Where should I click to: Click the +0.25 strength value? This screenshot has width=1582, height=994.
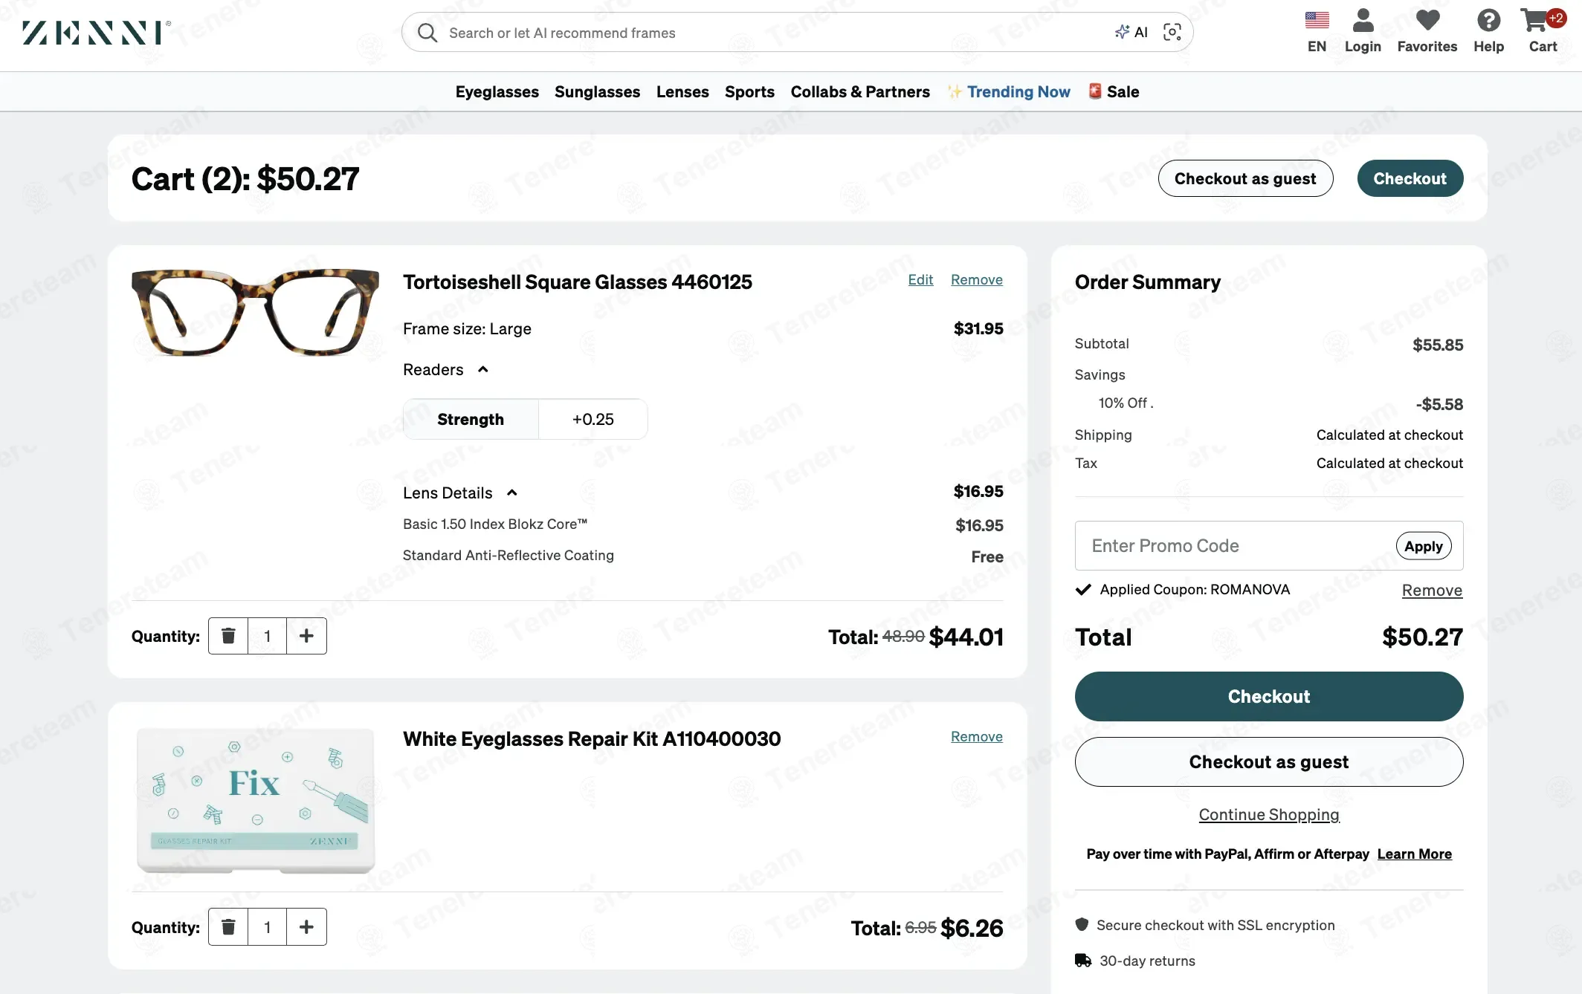[x=593, y=419]
